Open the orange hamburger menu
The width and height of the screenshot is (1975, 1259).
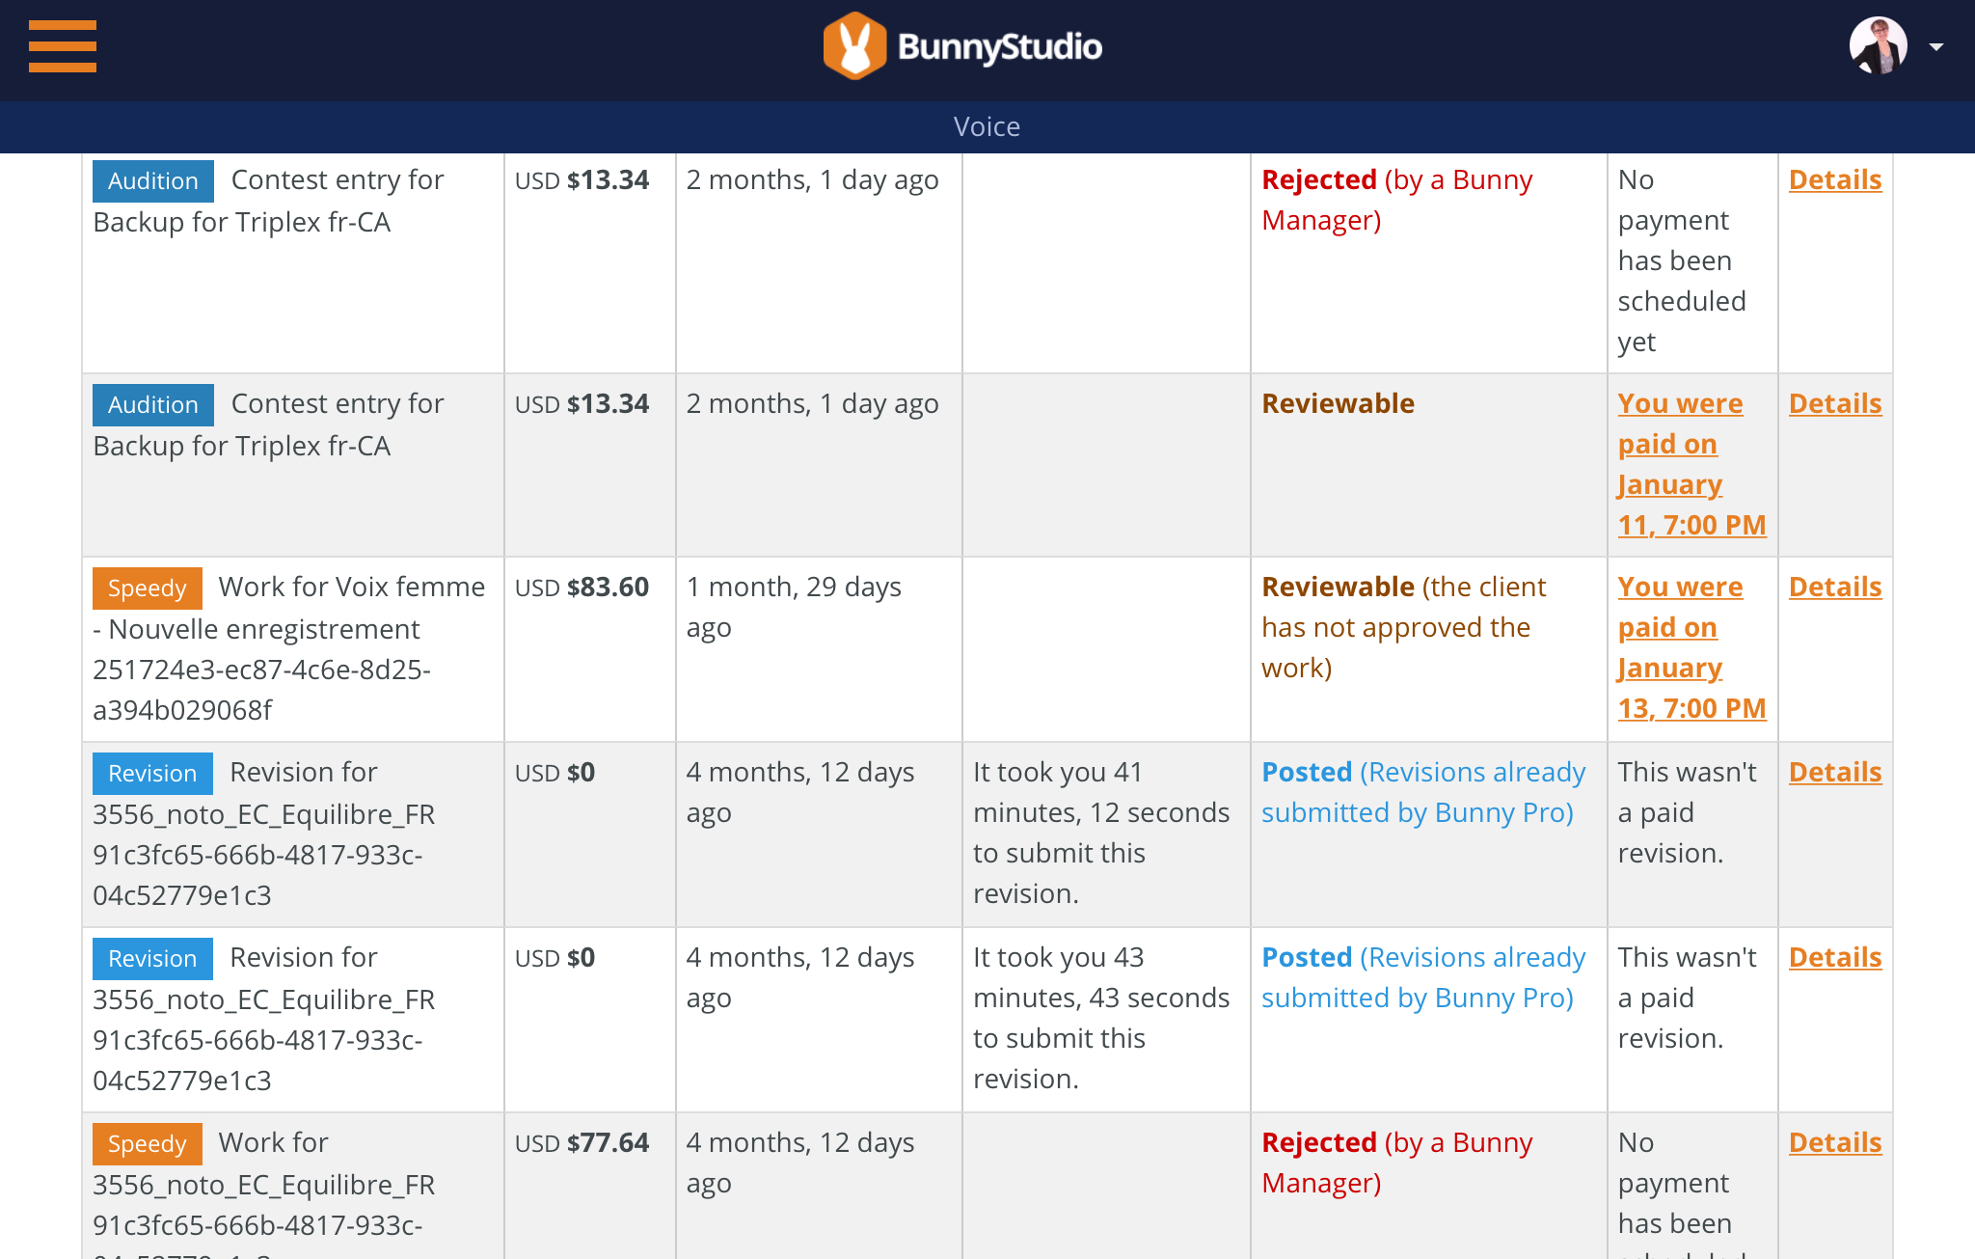click(63, 46)
